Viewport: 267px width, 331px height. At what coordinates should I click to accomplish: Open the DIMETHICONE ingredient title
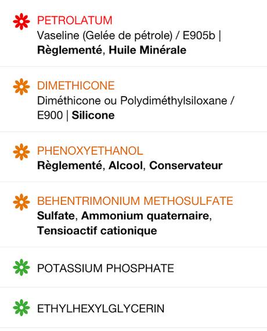click(76, 86)
